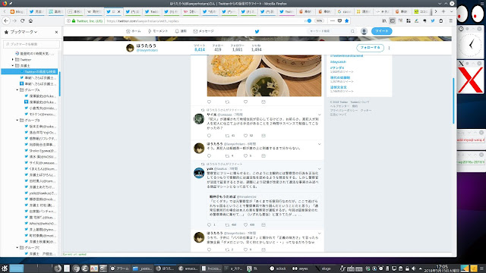Toggle the sidebar toolbar button

click(393, 20)
